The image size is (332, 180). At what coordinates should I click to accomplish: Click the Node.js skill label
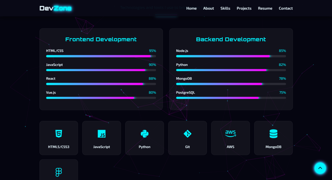coord(182,51)
